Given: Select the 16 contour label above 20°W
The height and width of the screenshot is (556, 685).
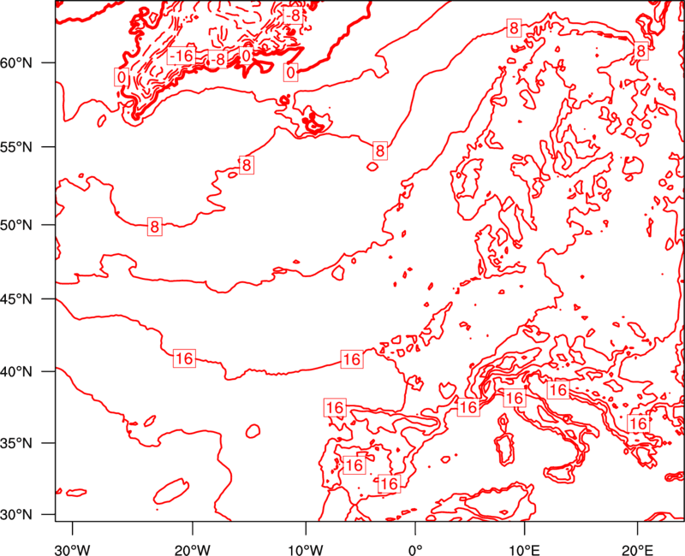Looking at the screenshot, I should [184, 358].
